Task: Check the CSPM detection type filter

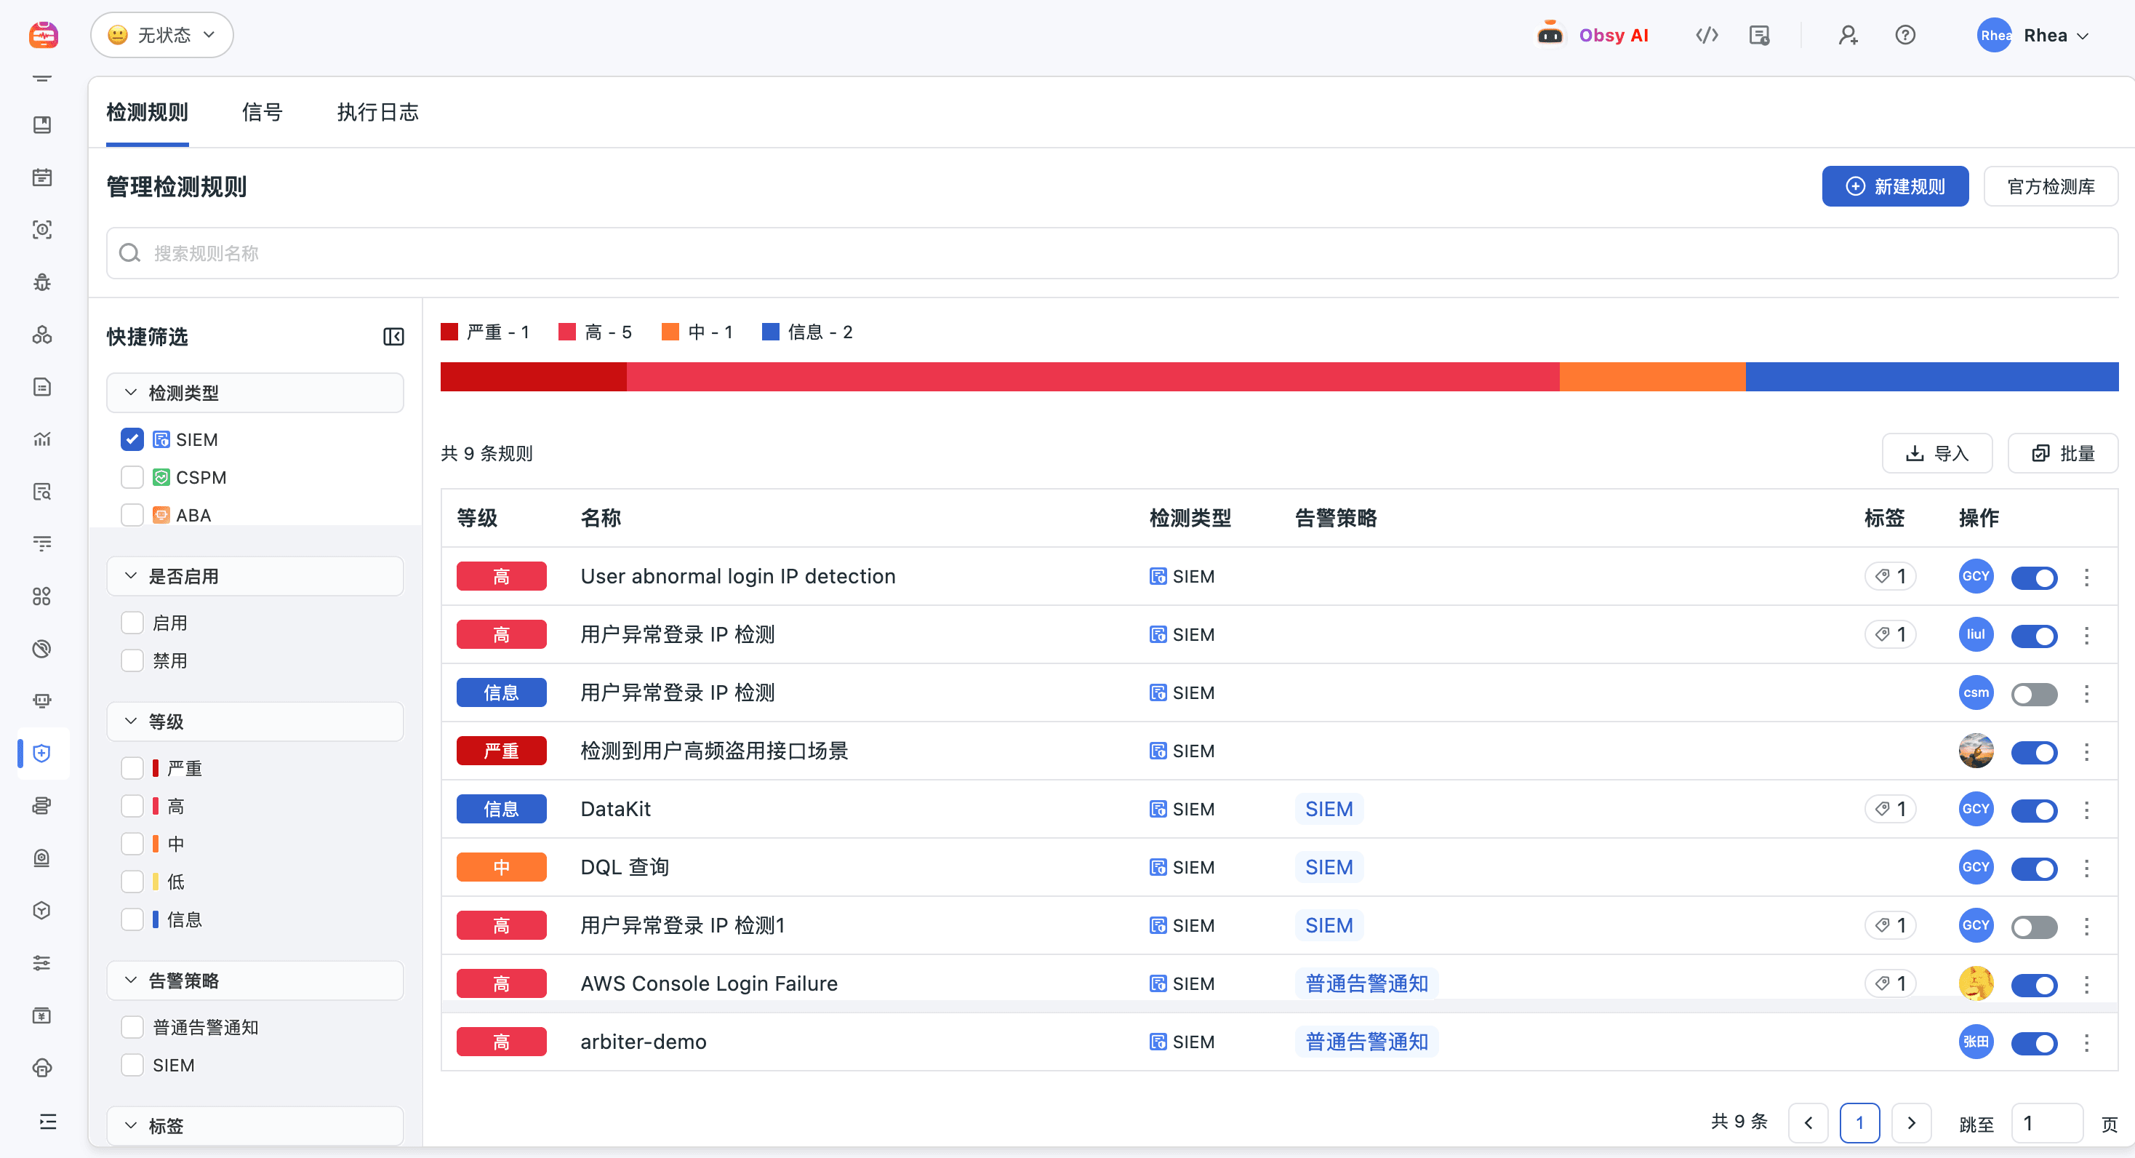Action: click(x=132, y=477)
